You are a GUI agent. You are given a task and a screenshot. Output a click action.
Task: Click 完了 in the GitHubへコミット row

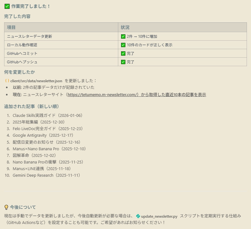[x=131, y=54]
